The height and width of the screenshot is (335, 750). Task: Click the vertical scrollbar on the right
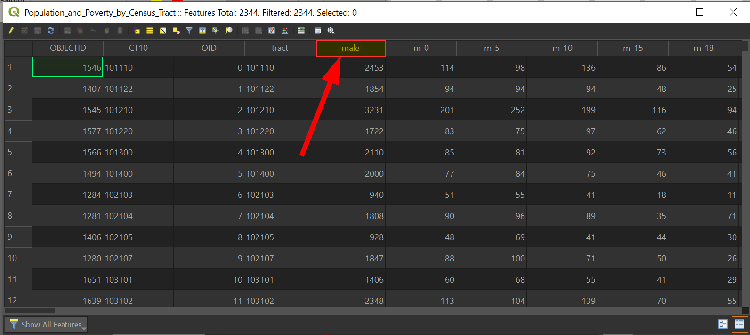point(744,174)
